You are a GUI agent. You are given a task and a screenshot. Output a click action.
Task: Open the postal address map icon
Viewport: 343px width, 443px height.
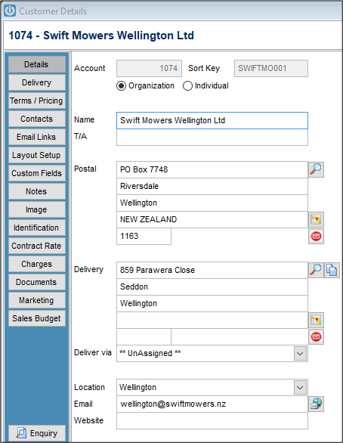point(316,219)
